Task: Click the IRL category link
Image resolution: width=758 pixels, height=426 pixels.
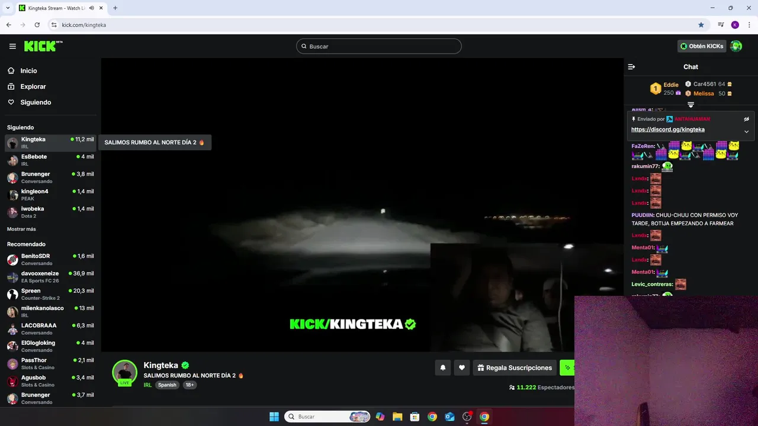Action: (147, 385)
